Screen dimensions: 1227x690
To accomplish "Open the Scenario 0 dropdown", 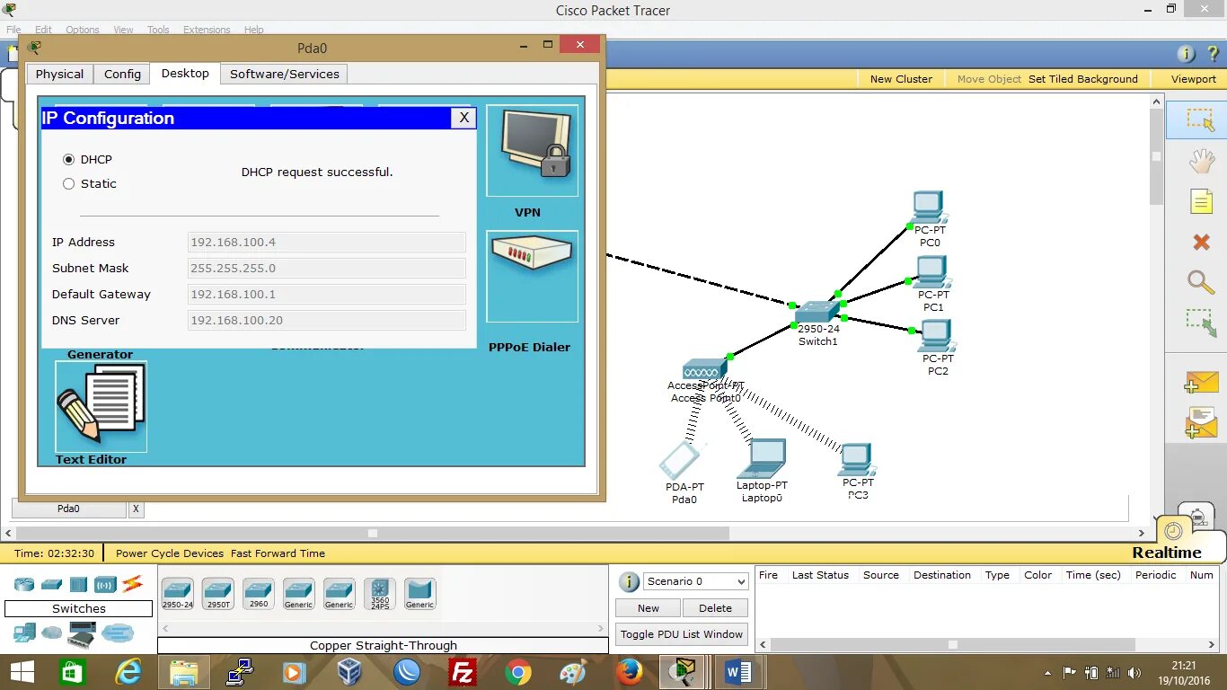I will click(696, 581).
